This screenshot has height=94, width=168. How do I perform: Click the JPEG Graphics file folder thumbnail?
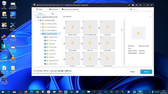[90, 27]
